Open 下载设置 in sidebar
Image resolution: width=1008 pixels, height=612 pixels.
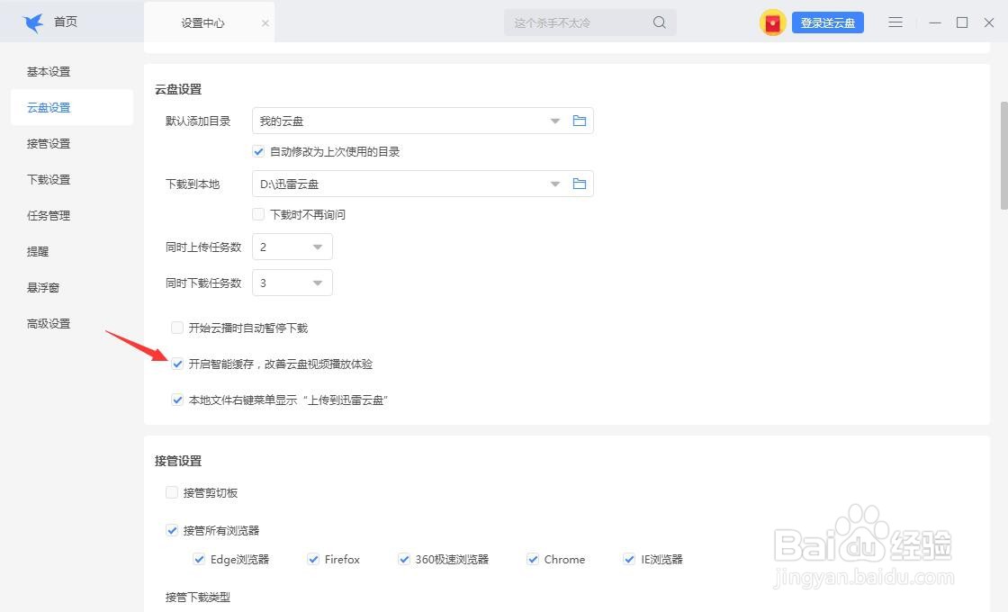(x=49, y=179)
